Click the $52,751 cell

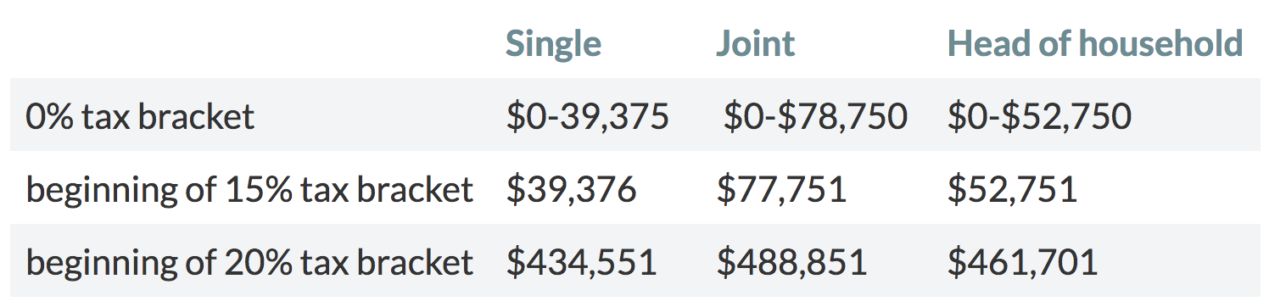[1012, 189]
